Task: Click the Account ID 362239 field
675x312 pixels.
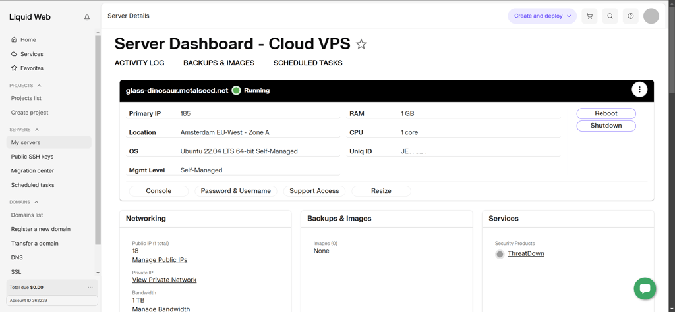Action: 52,300
